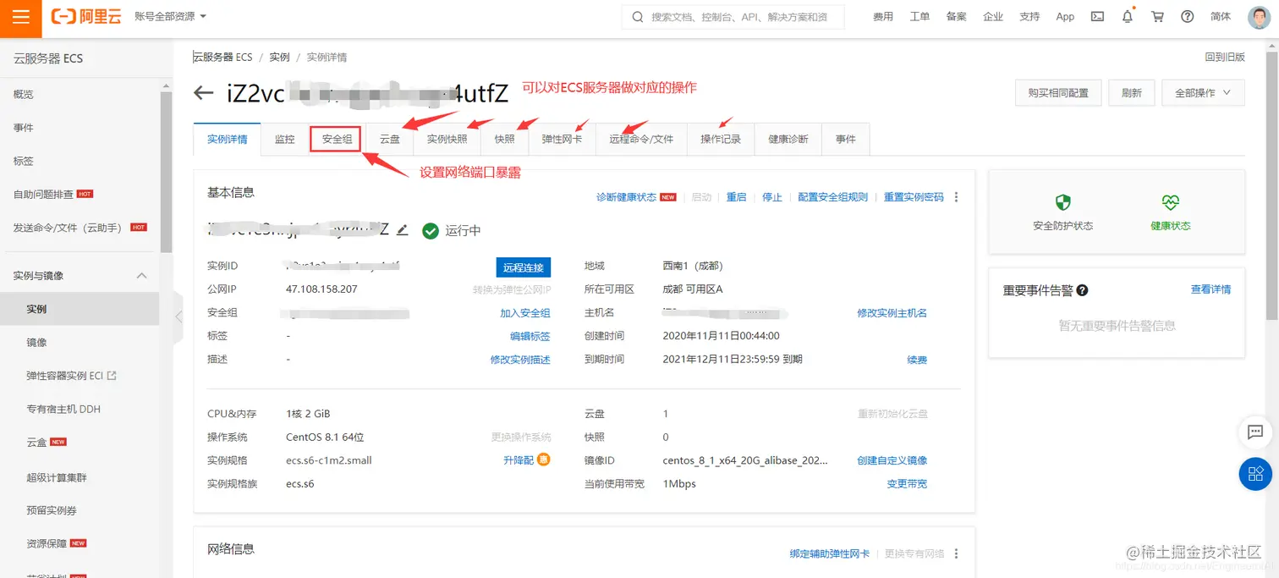Click the 变更带宽 link
Viewport: 1279px width, 578px height.
tap(907, 484)
